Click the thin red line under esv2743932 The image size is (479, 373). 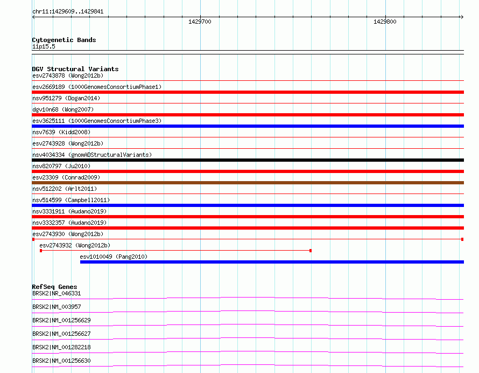click(x=175, y=251)
